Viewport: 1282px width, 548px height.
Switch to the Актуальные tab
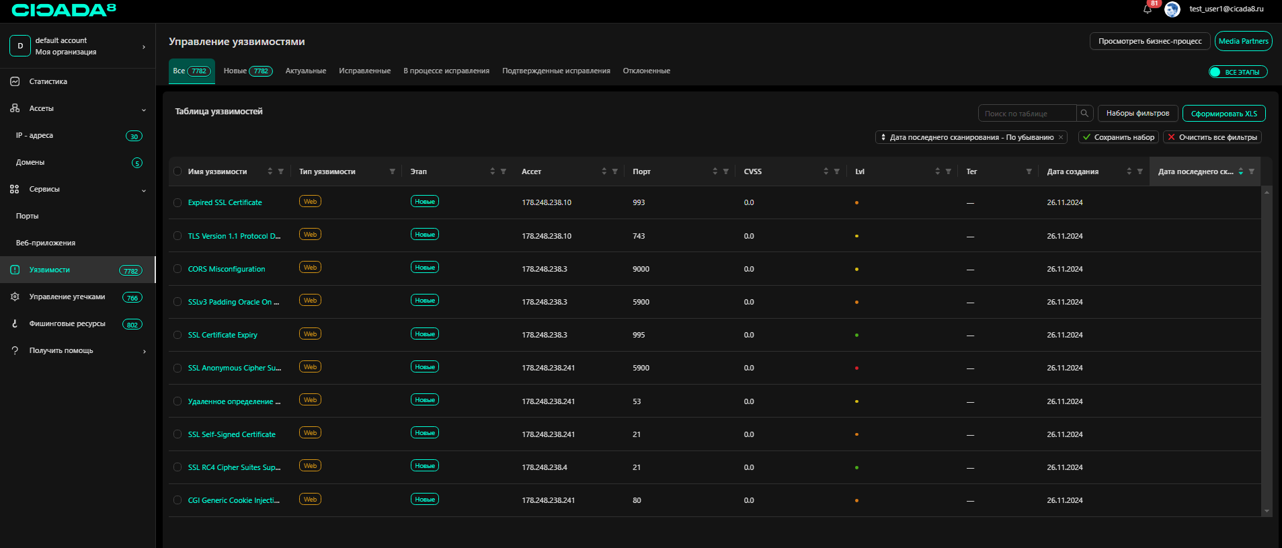point(306,71)
